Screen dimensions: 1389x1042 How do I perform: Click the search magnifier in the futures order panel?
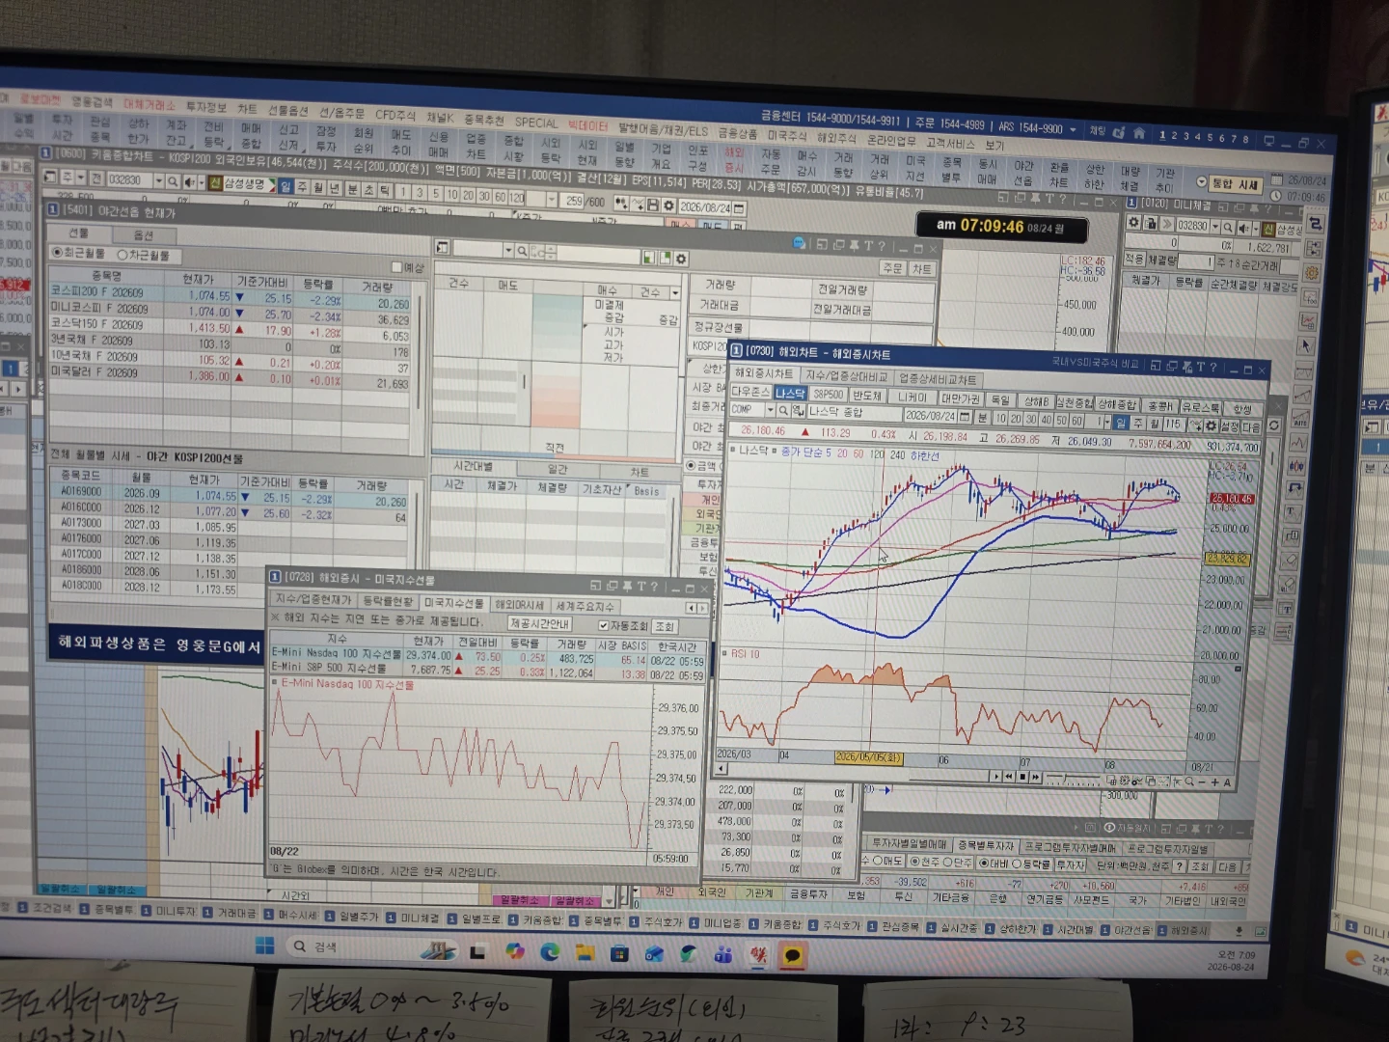click(x=522, y=251)
